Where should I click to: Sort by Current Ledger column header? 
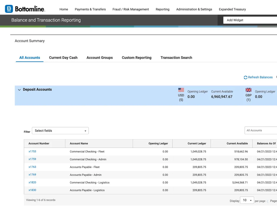[x=197, y=144]
